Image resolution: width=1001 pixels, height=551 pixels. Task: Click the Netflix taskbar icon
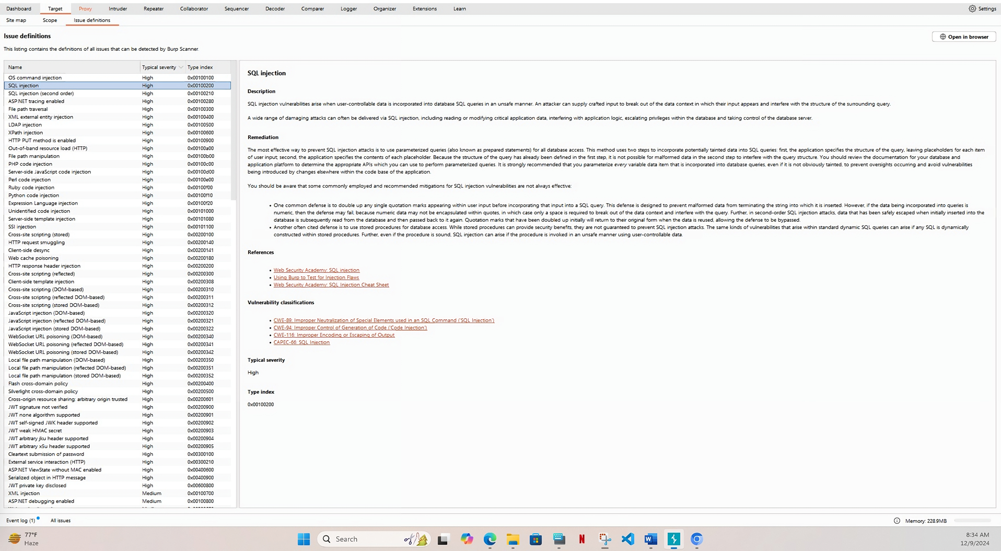point(581,539)
